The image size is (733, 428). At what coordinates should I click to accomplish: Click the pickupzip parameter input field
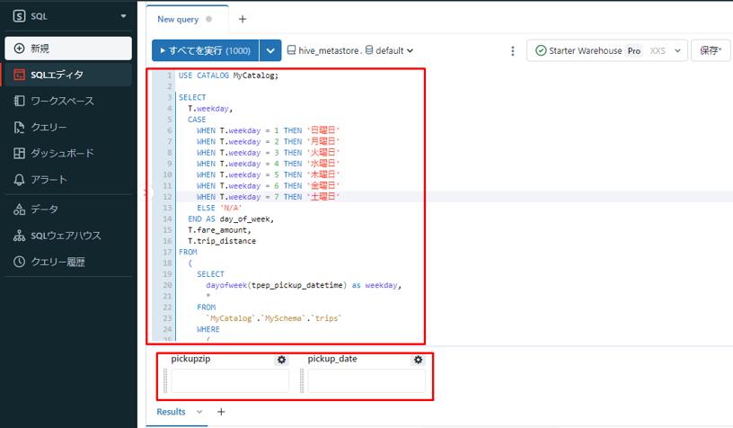pyautogui.click(x=230, y=381)
